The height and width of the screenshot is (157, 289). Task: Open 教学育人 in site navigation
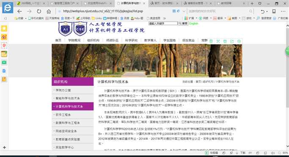[x=150, y=40]
